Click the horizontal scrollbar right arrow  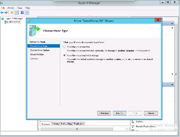tap(127, 129)
